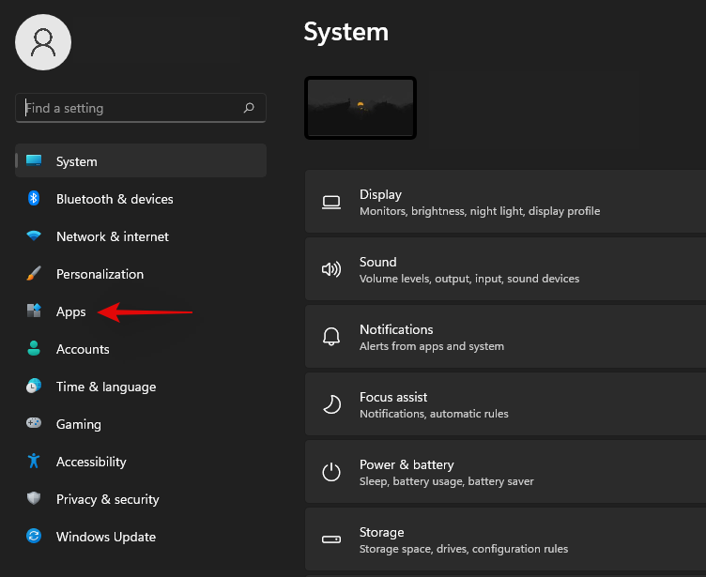The image size is (706, 577).
Task: Open Power & battery settings
Action: coord(505,473)
